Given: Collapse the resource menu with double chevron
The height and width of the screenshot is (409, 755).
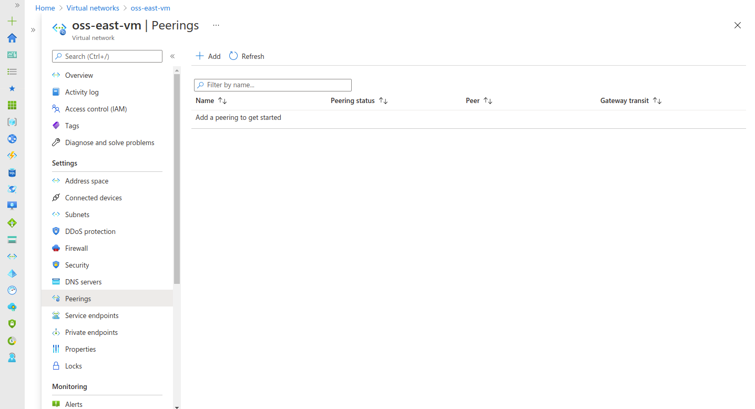Looking at the screenshot, I should click(172, 56).
